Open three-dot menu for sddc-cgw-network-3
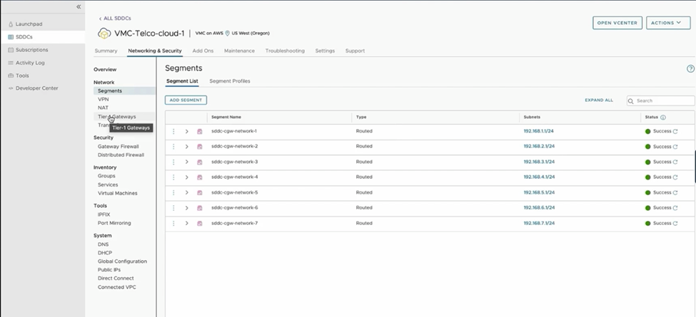The height and width of the screenshot is (317, 696). click(x=173, y=162)
